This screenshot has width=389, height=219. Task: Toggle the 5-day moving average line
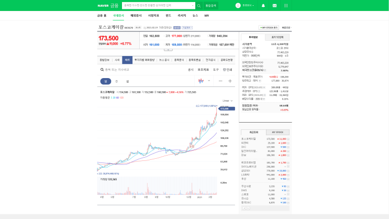point(112,97)
